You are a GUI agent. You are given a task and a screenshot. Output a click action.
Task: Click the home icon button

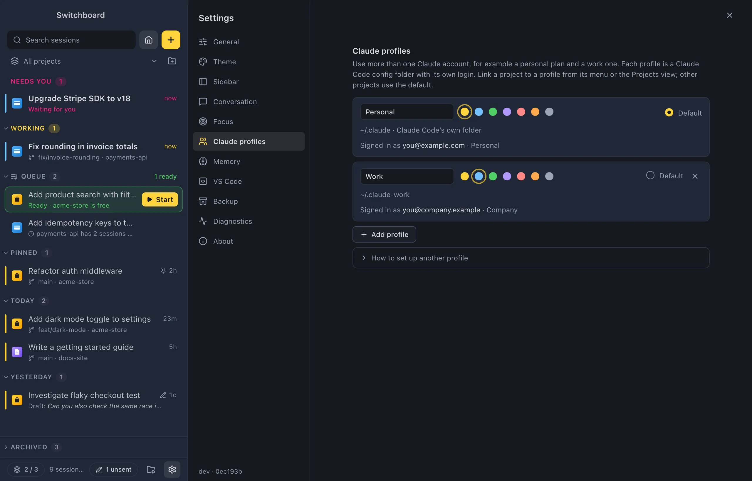(x=149, y=40)
